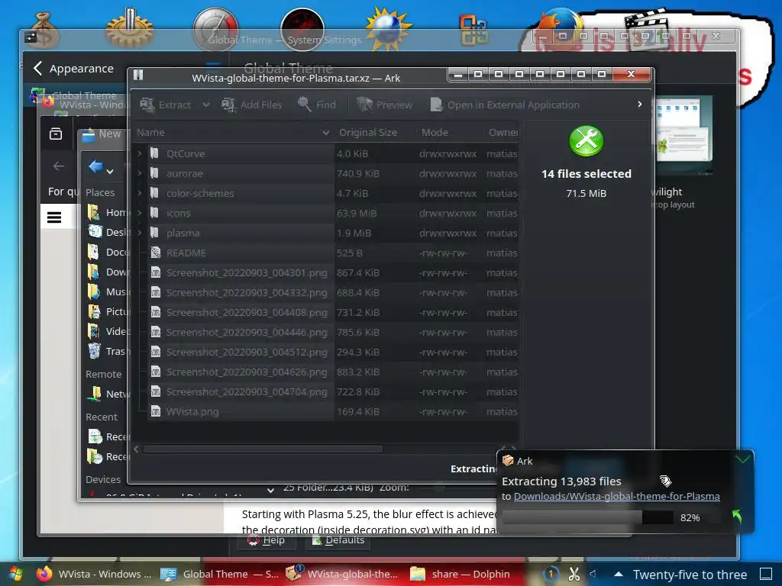Show hidden tray icons arrow

tap(619, 574)
